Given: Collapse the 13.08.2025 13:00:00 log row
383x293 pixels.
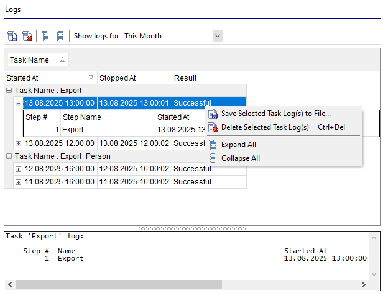Looking at the screenshot, I should coord(18,103).
